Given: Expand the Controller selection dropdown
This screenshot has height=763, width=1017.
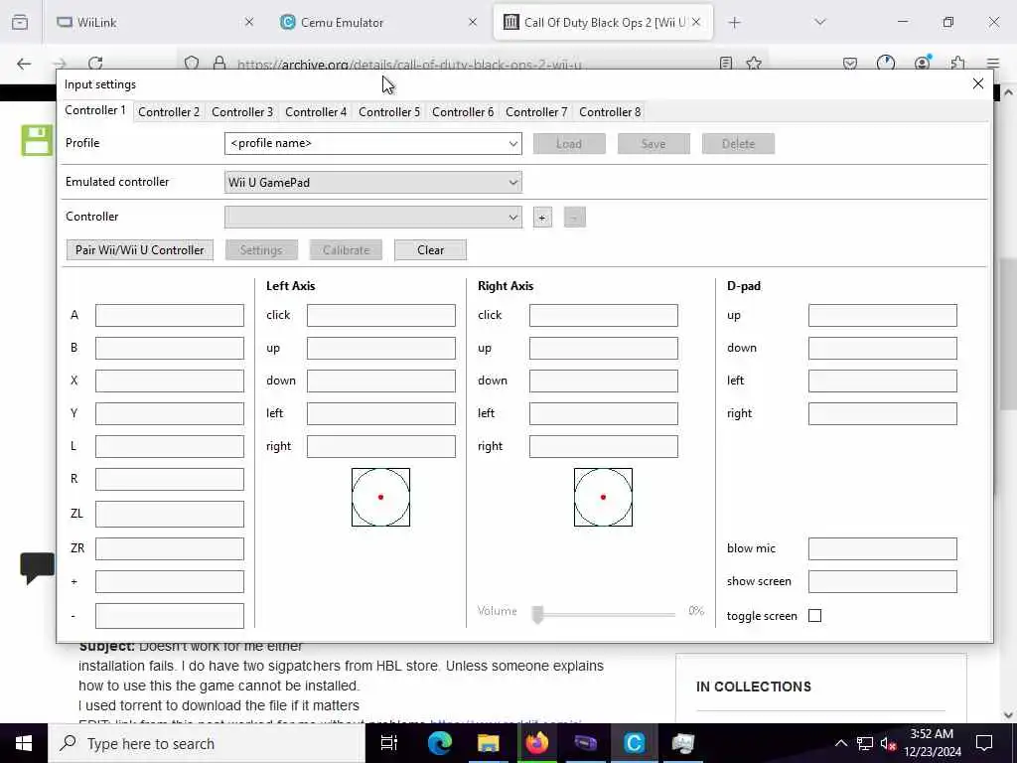Looking at the screenshot, I should (373, 217).
